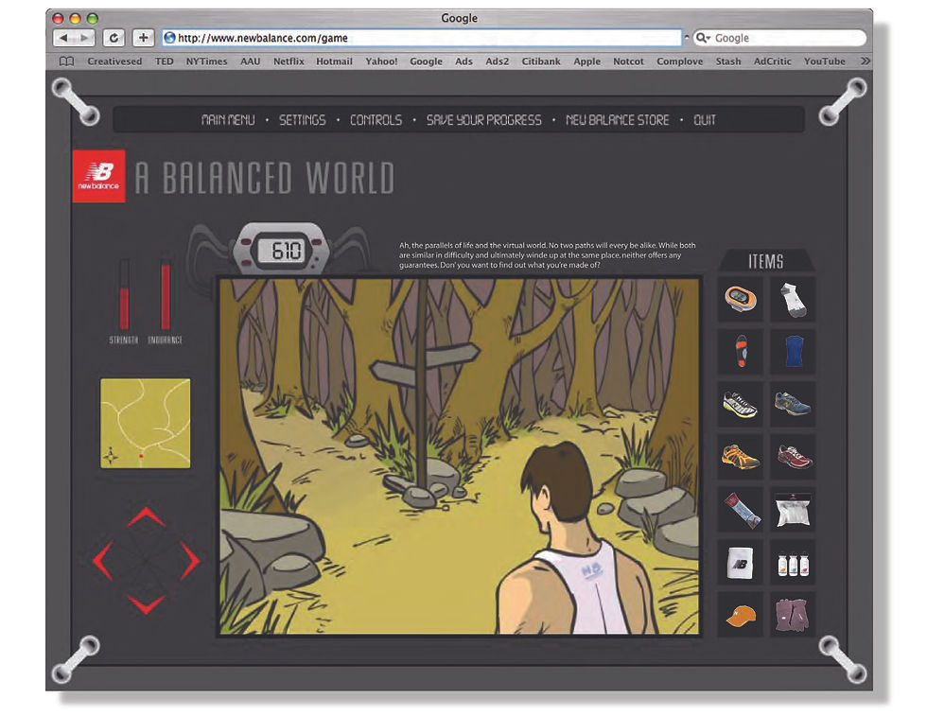Open the NYTimes bookmark

[206, 61]
